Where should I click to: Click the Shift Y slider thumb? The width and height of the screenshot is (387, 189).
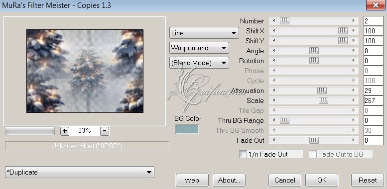343,41
